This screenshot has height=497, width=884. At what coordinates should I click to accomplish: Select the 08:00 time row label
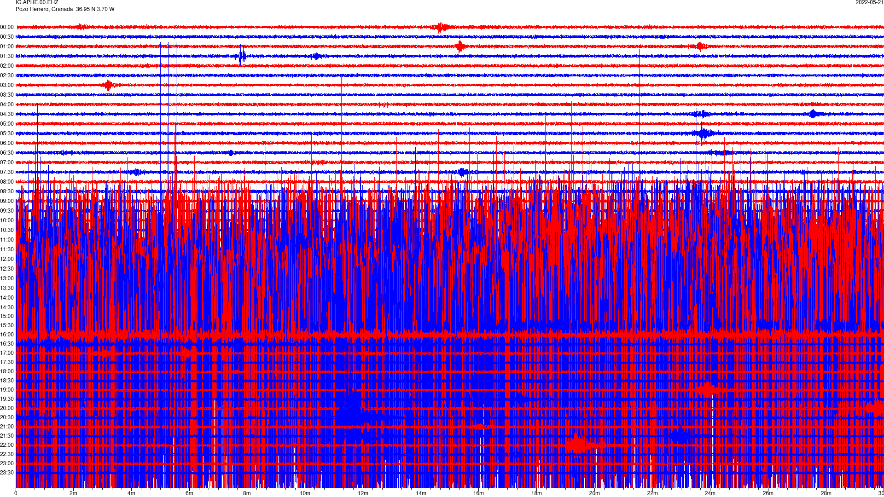pos(7,182)
